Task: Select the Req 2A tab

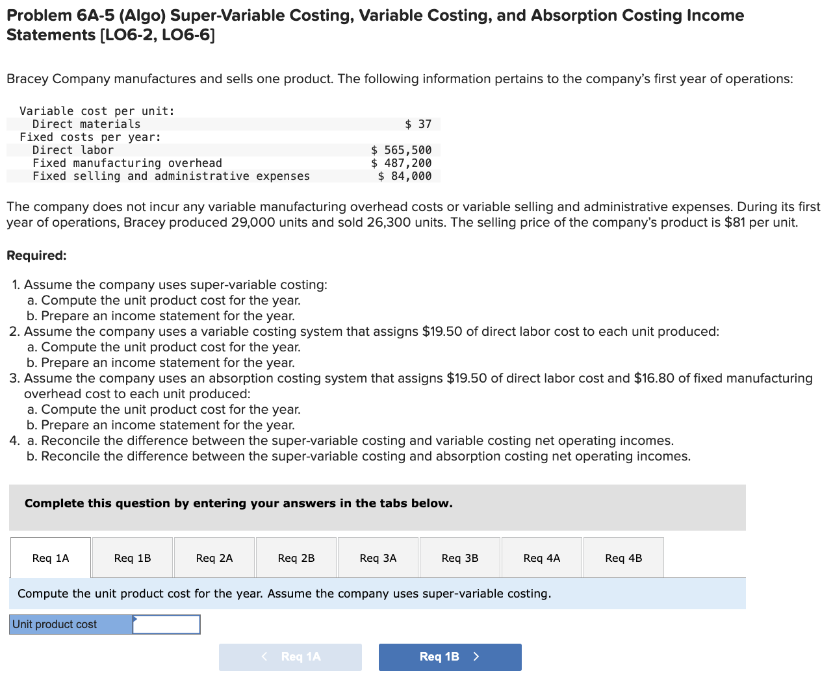Action: (x=214, y=557)
